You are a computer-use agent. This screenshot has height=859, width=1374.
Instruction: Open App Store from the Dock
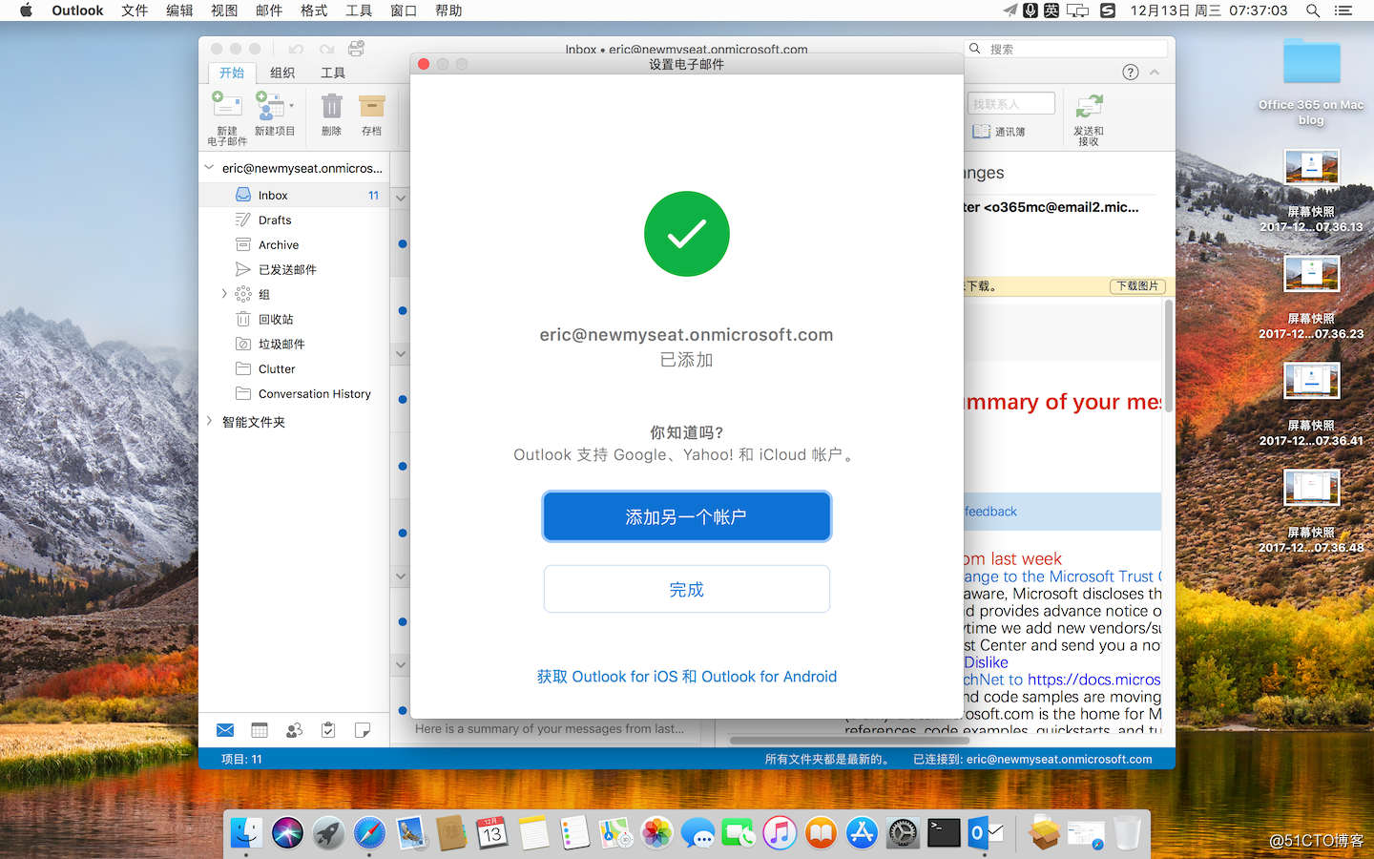862,833
